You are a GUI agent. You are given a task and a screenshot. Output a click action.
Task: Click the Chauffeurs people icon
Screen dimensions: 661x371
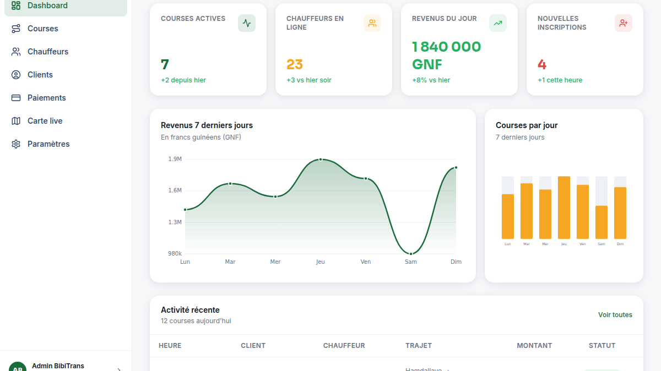click(x=16, y=52)
